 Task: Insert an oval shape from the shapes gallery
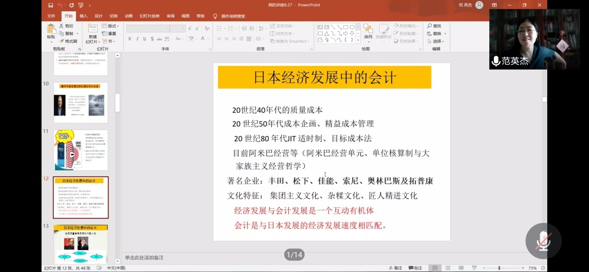(351, 26)
